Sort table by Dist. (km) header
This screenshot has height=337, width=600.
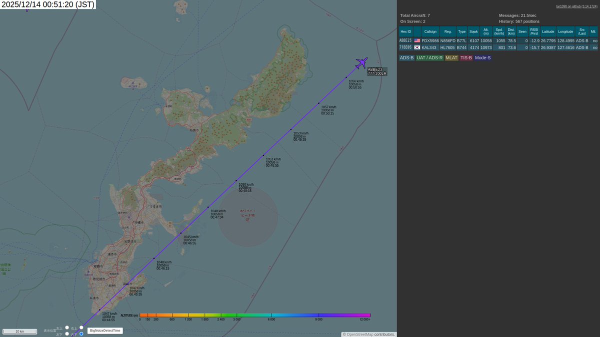pos(511,31)
